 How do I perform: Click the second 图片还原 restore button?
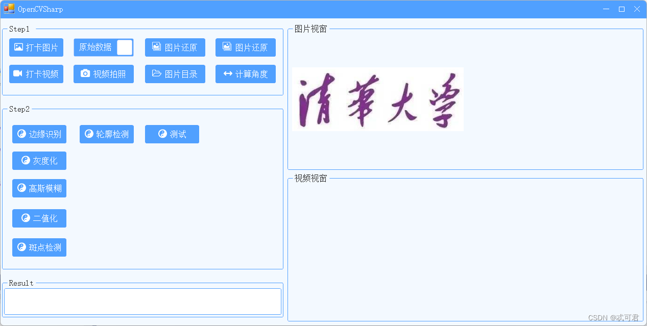point(245,47)
